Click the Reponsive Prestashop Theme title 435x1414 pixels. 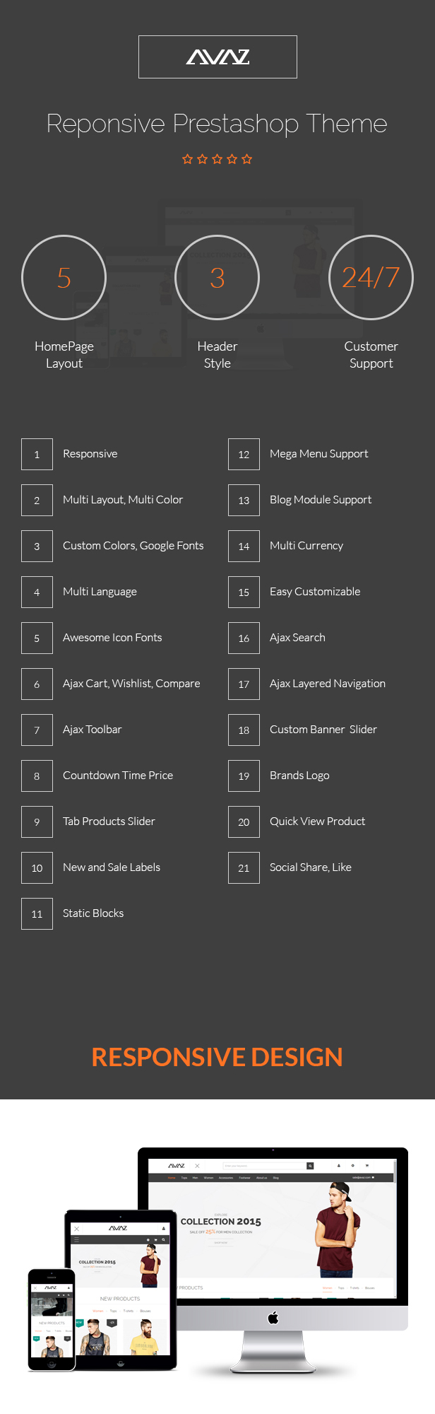coord(217,124)
